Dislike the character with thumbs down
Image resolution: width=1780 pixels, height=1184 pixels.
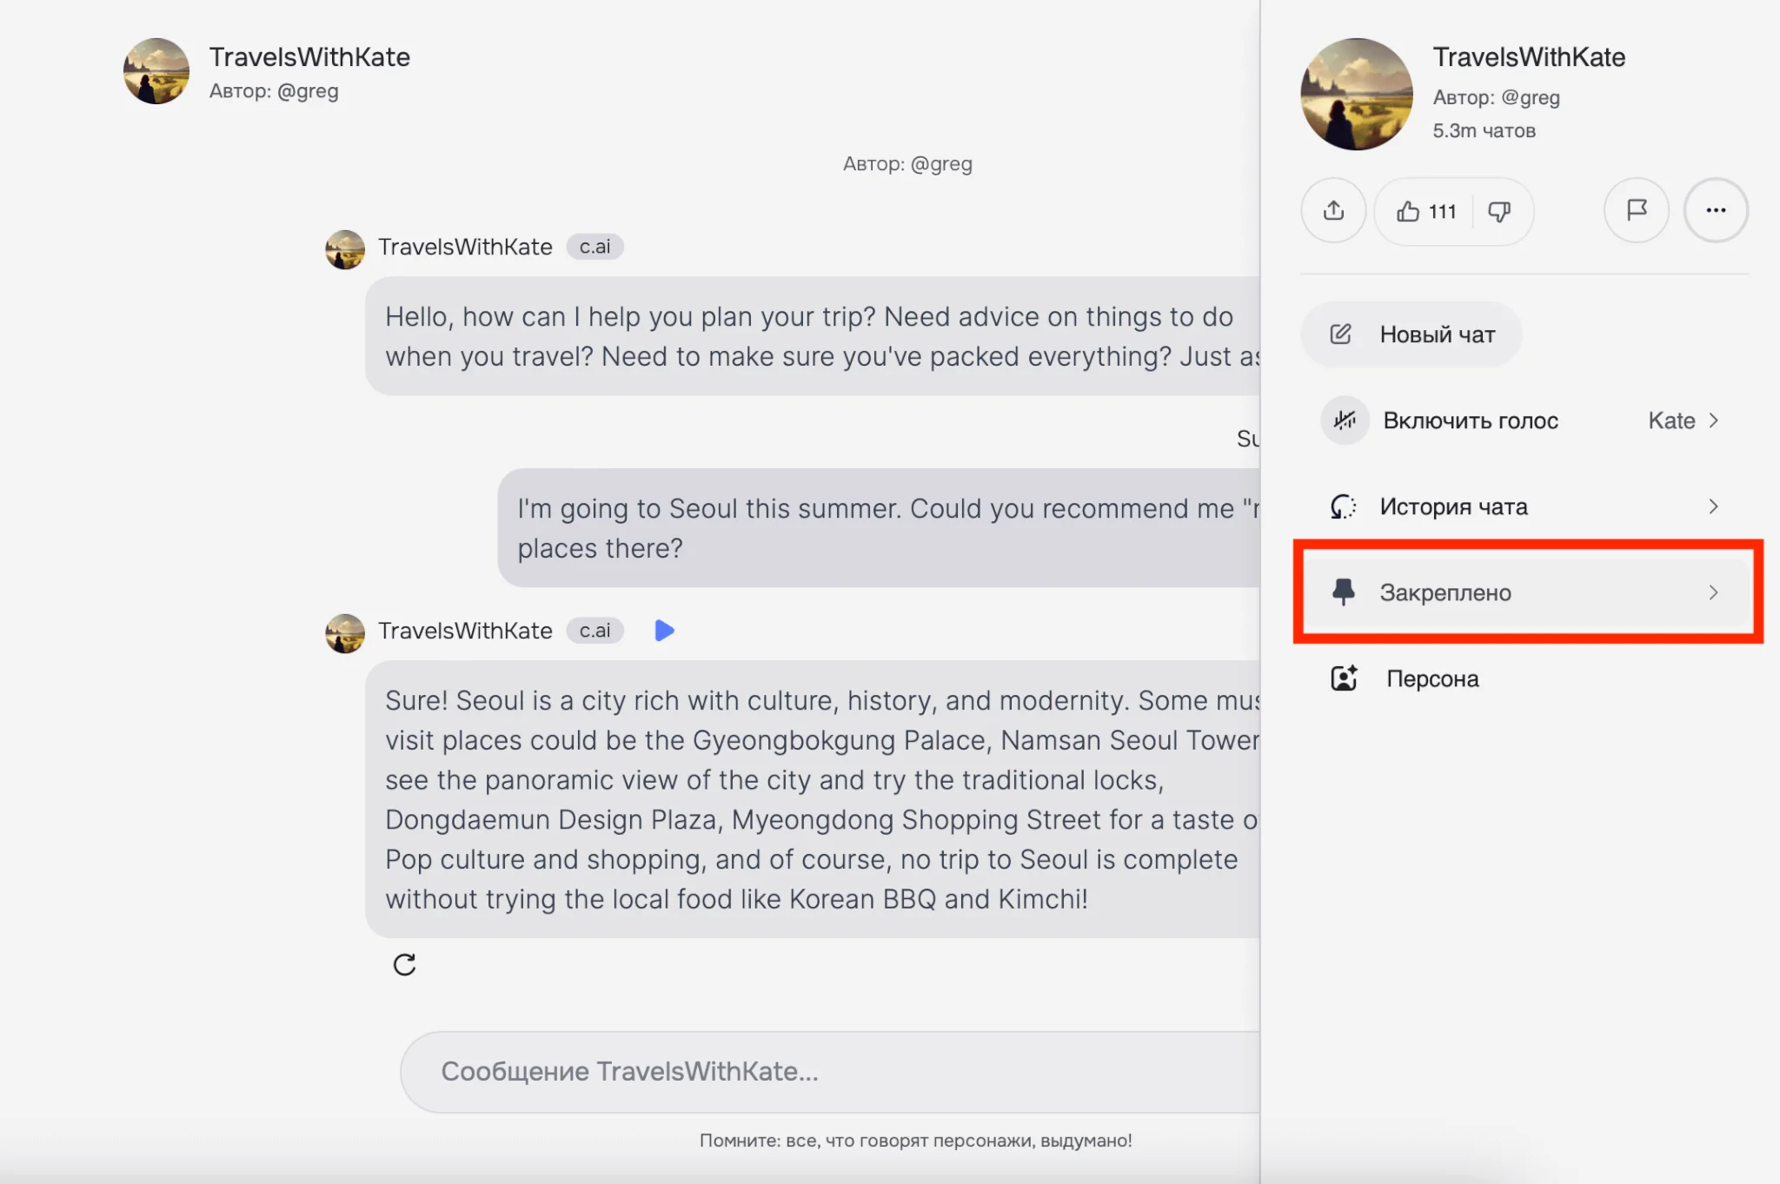pyautogui.click(x=1499, y=211)
